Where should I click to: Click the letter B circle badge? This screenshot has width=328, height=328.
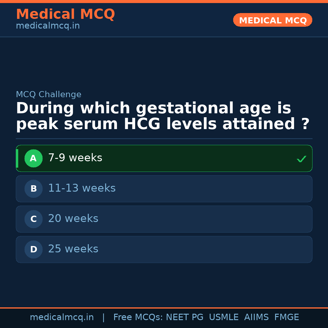(33, 189)
